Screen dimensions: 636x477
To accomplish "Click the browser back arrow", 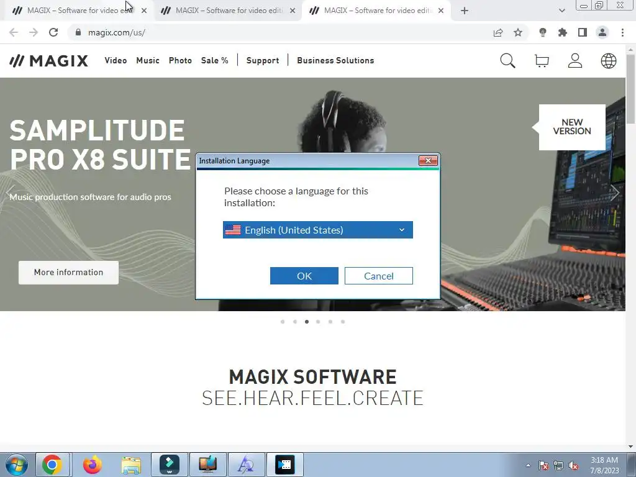I will [x=14, y=32].
